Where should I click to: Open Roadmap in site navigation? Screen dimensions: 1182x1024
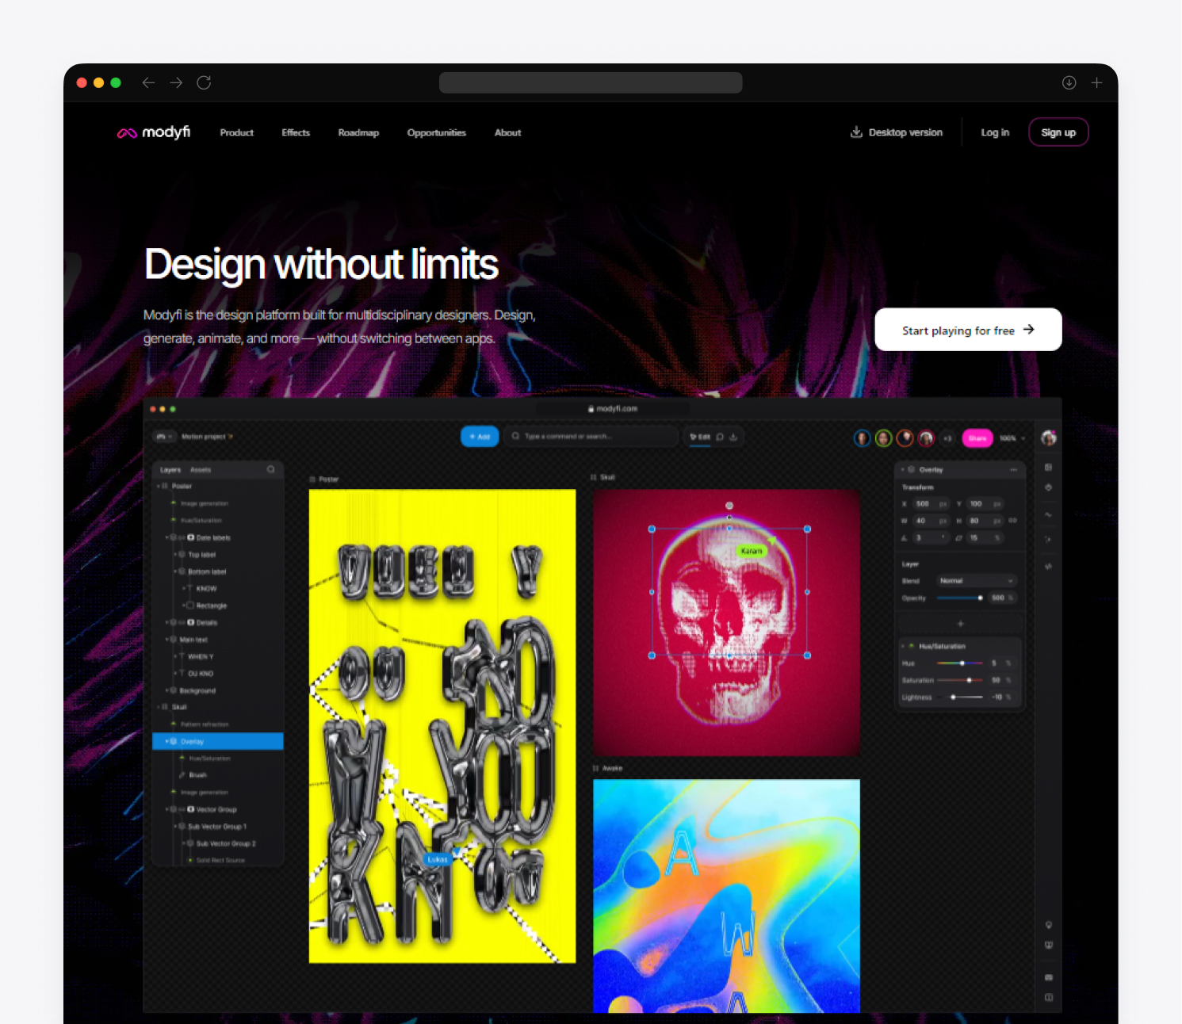[x=358, y=132]
